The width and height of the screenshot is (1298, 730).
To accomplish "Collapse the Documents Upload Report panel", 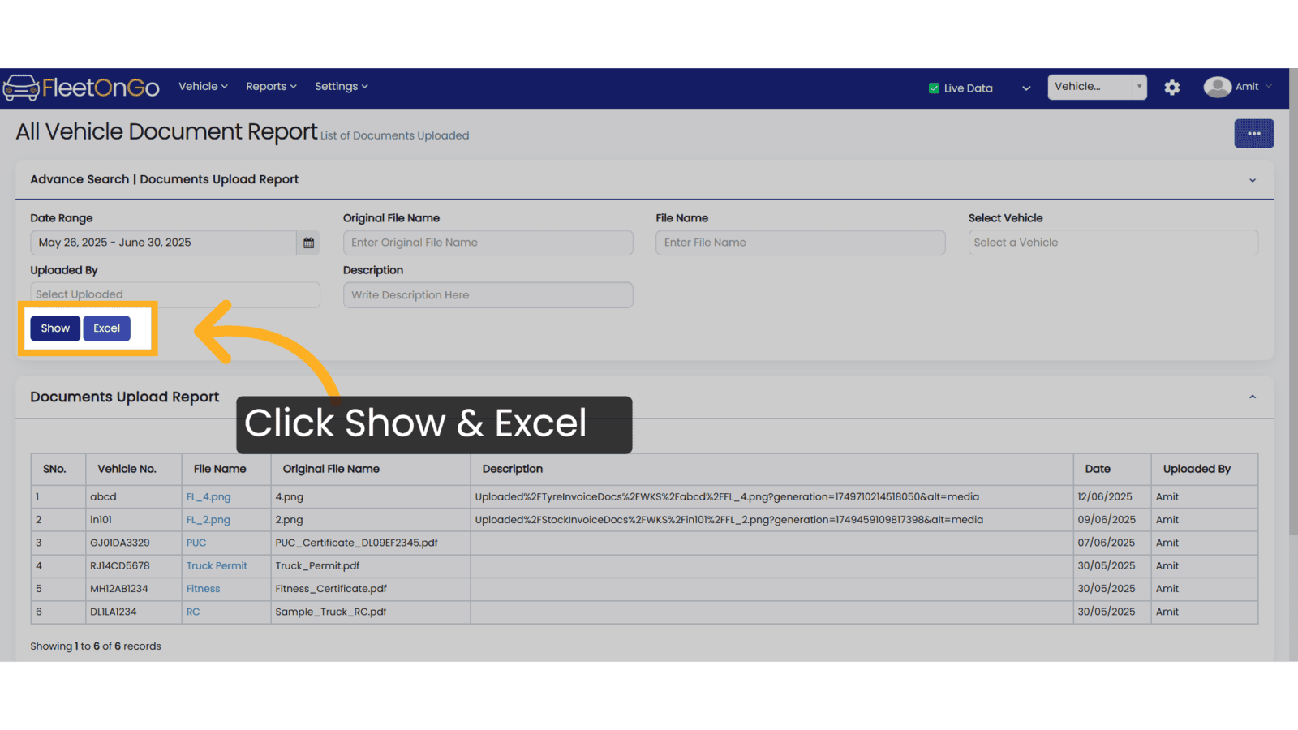I will [x=1253, y=397].
